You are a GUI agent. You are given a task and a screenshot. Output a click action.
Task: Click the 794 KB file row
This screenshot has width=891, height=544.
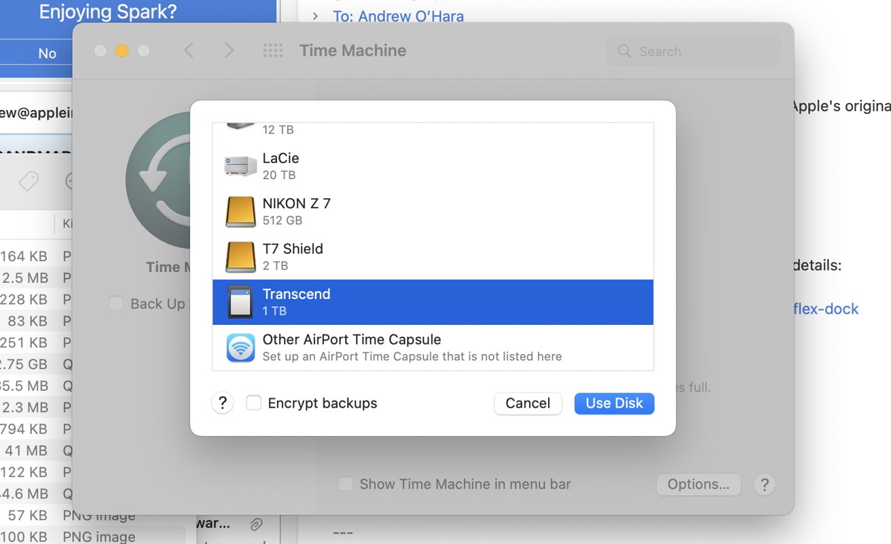click(36, 429)
